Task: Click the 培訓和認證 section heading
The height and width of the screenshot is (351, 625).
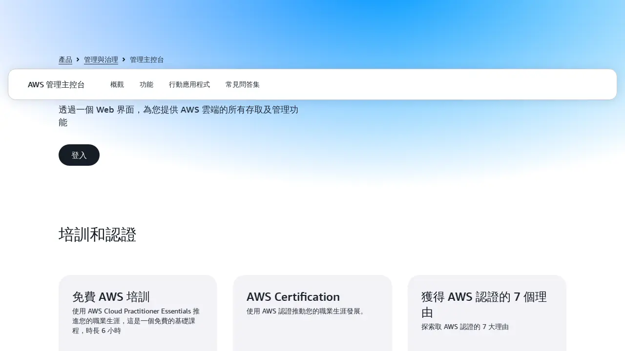Action: click(97, 235)
